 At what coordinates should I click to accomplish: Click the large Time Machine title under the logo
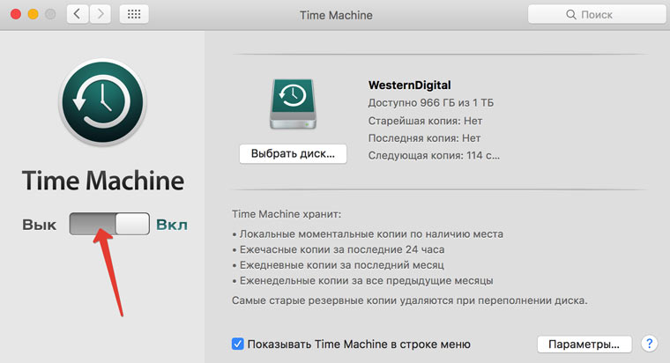103,181
